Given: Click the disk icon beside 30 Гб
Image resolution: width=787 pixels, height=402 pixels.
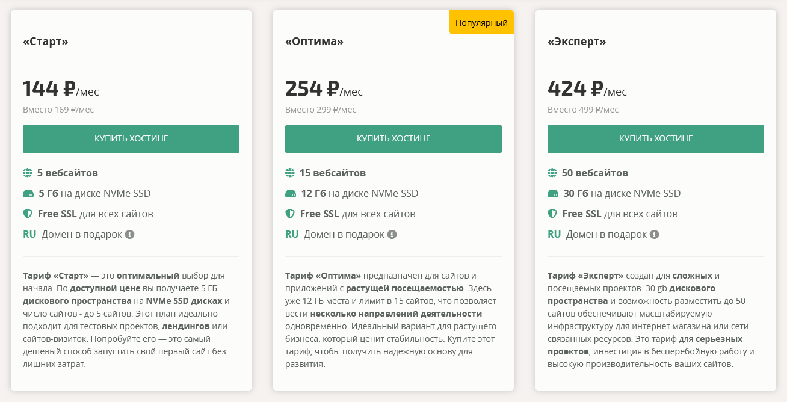Looking at the screenshot, I should [x=553, y=194].
